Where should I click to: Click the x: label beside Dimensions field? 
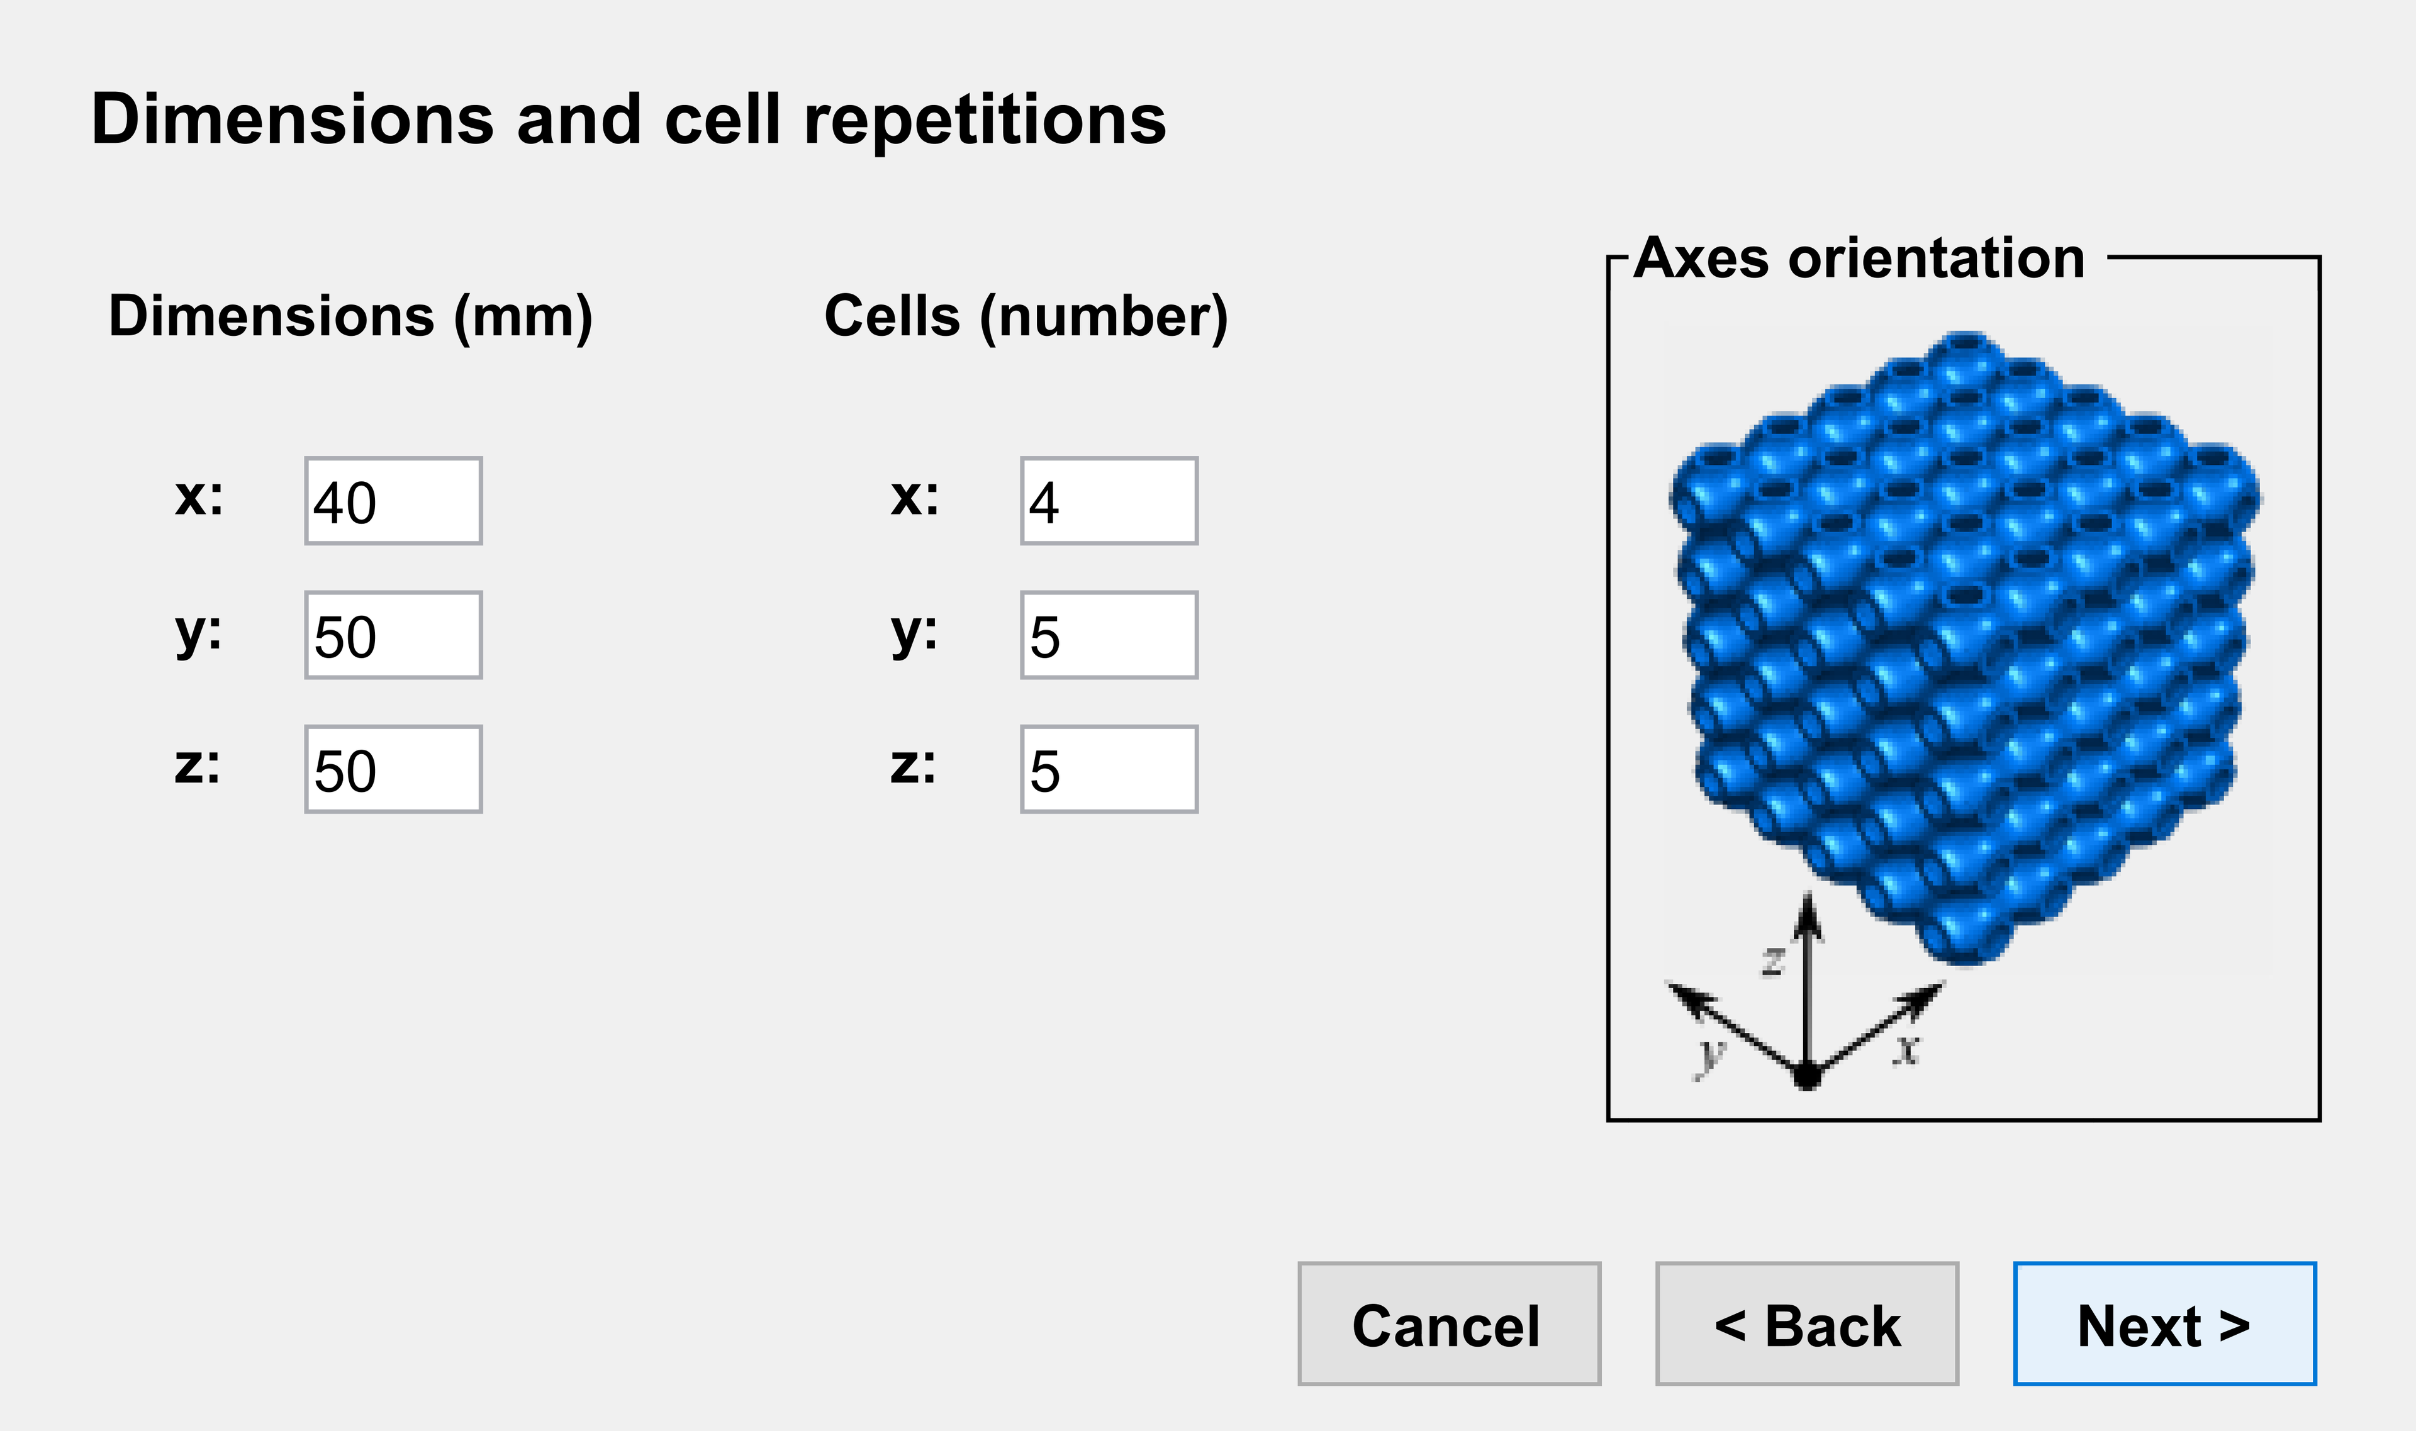click(199, 498)
